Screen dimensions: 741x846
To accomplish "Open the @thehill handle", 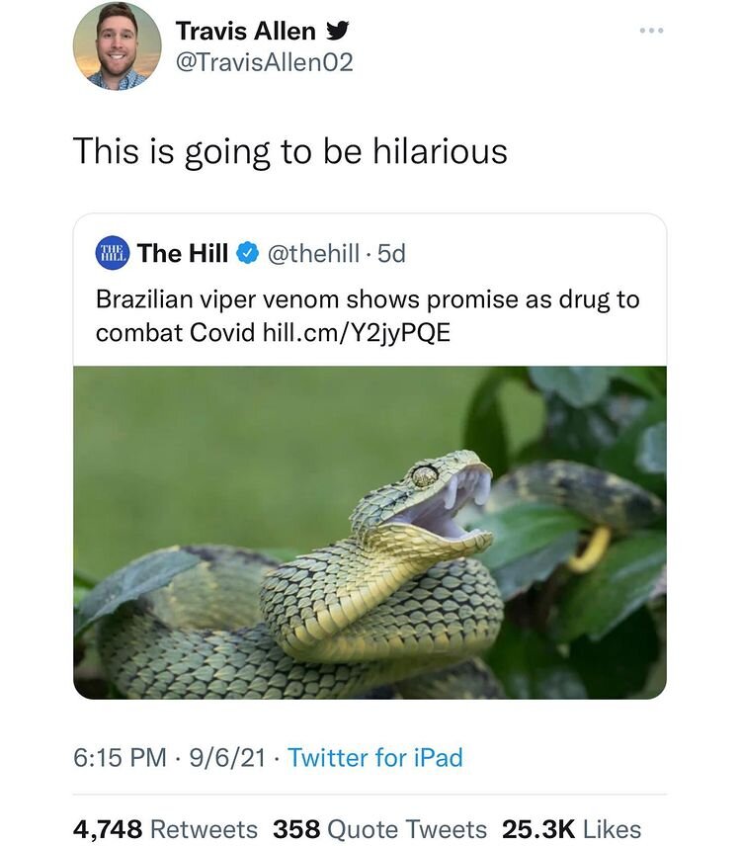I will tap(313, 253).
